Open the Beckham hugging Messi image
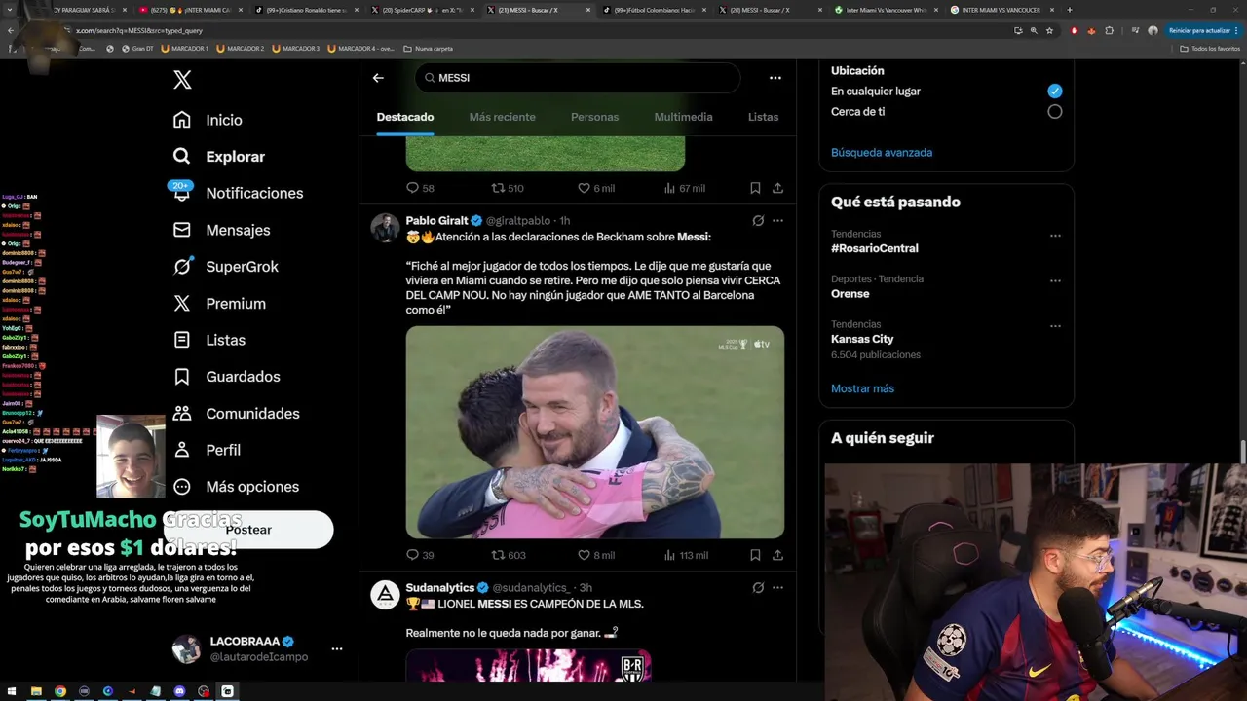This screenshot has height=701, width=1247. 594,431
